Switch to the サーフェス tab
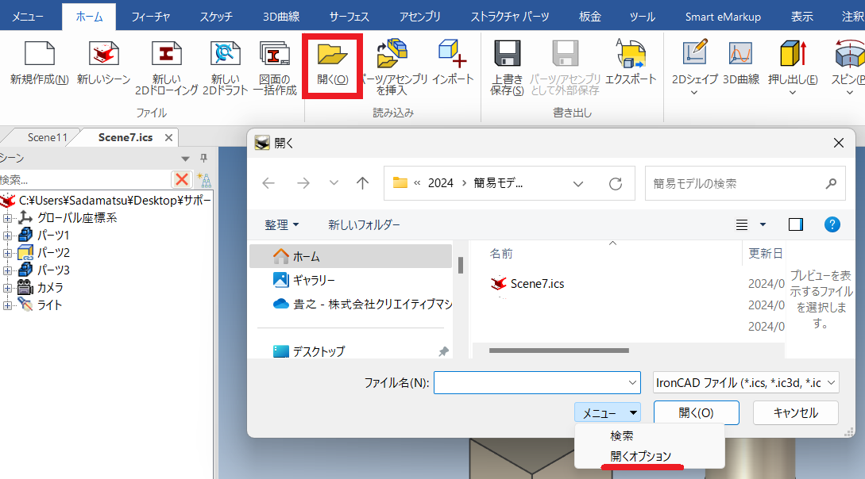The width and height of the screenshot is (865, 479). 349,17
